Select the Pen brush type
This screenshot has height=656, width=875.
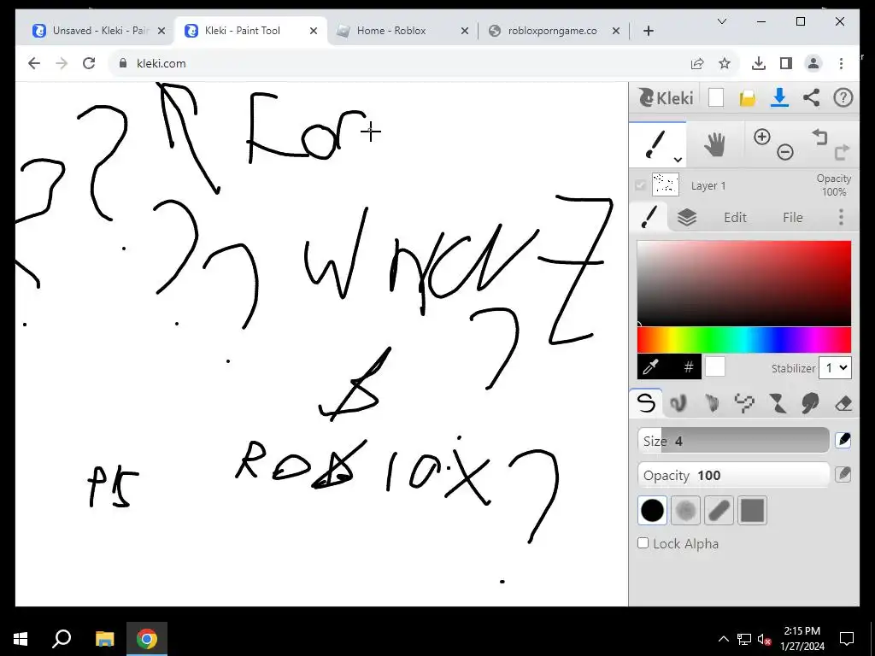[646, 403]
